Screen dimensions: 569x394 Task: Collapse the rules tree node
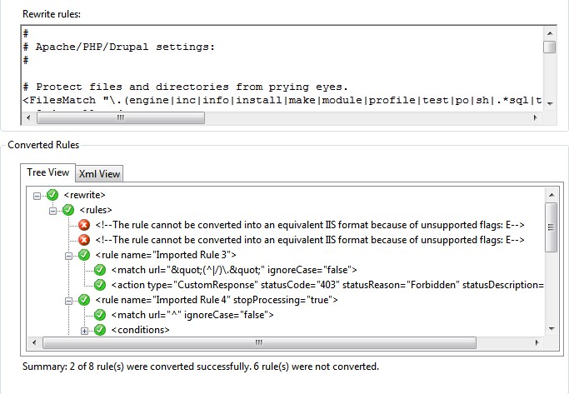[x=53, y=210]
